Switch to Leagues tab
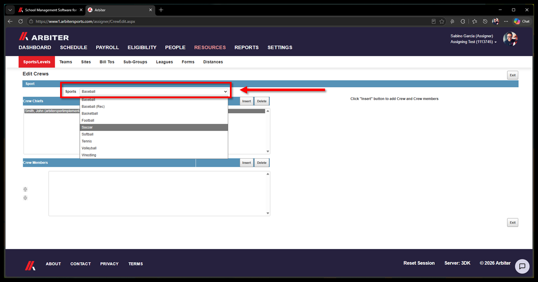This screenshot has width=538, height=282. click(x=164, y=62)
